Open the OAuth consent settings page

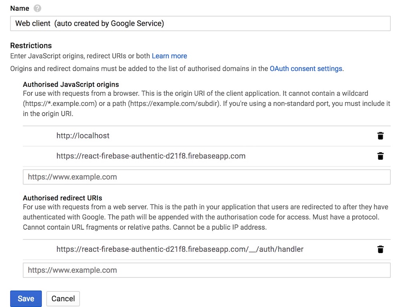tap(305, 68)
